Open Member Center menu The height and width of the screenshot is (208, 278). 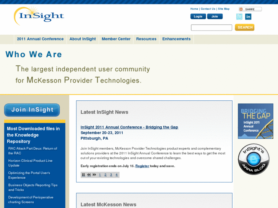(116, 39)
